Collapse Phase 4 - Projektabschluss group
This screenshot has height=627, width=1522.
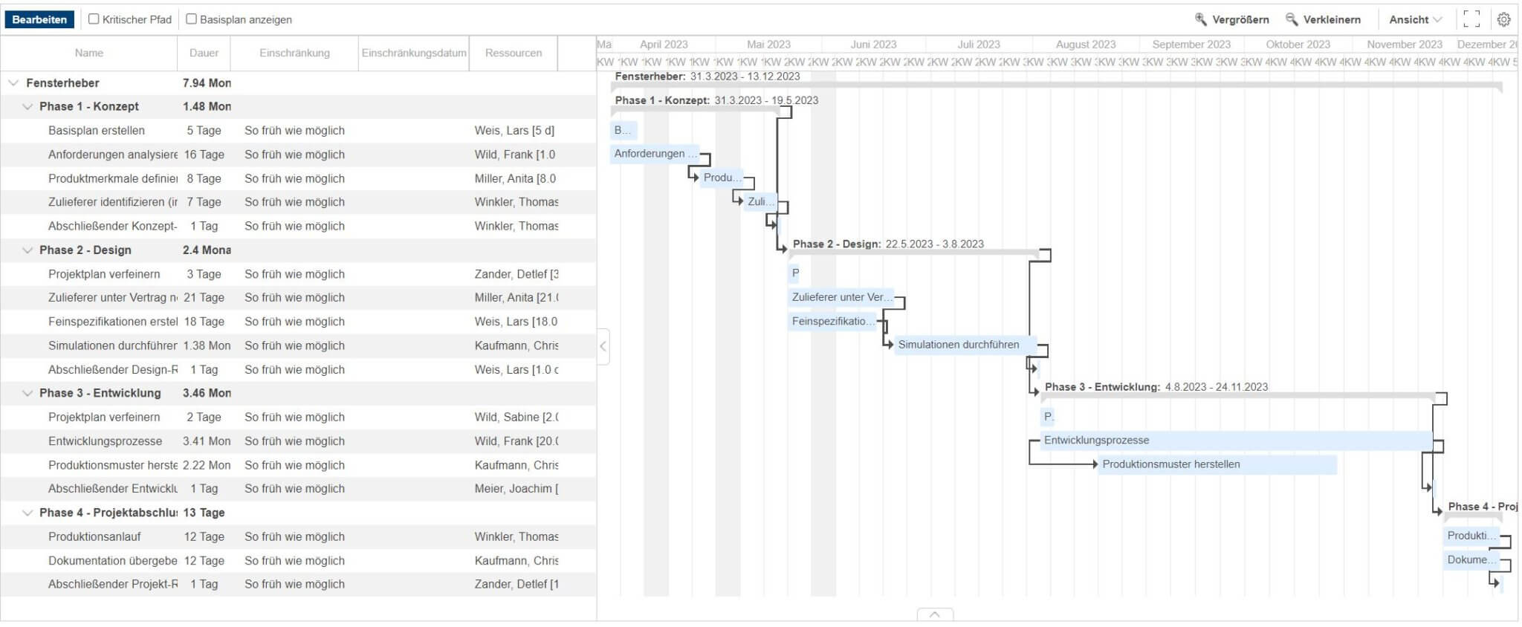[27, 513]
